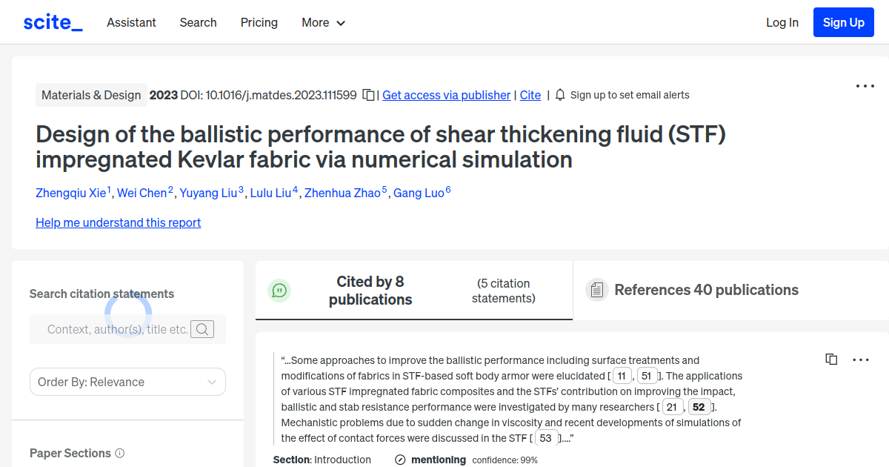
Task: Open the Order By Relevance dropdown
Action: (127, 381)
